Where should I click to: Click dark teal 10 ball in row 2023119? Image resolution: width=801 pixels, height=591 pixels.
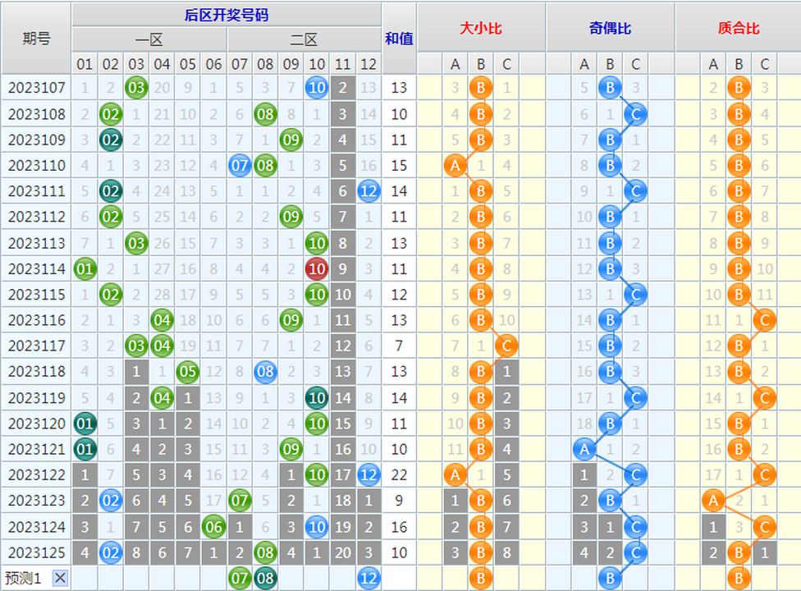pos(317,397)
